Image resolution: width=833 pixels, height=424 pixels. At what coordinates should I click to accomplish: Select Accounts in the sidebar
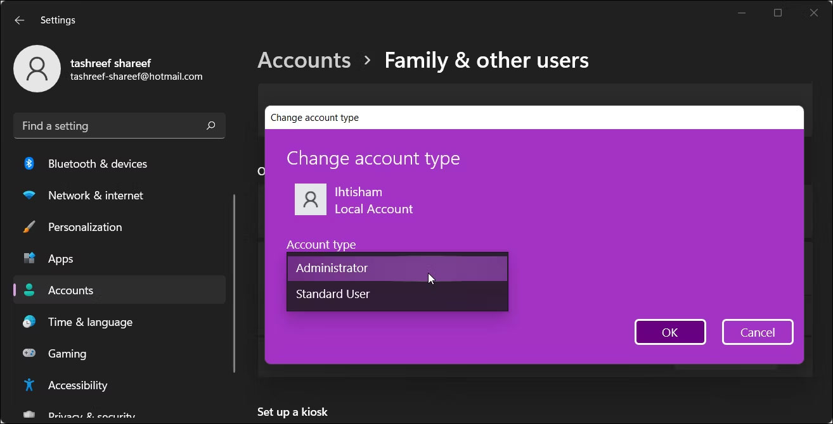tap(119, 290)
